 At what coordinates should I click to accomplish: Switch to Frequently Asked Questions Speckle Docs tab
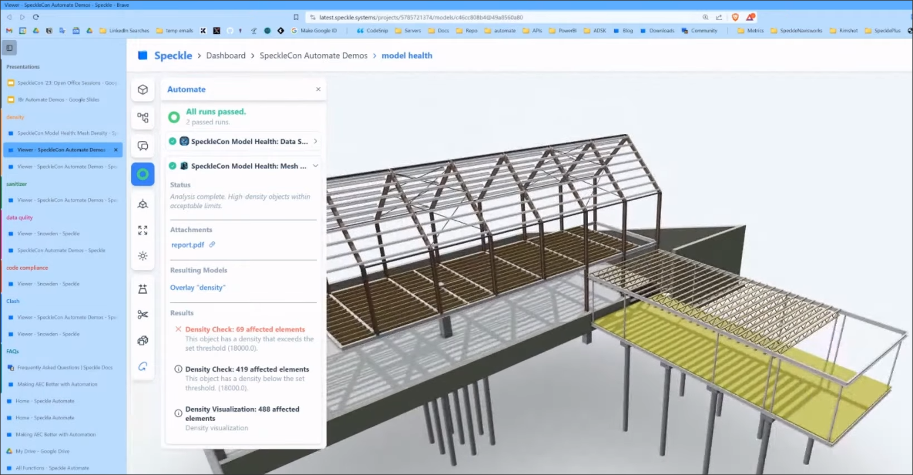pos(62,367)
